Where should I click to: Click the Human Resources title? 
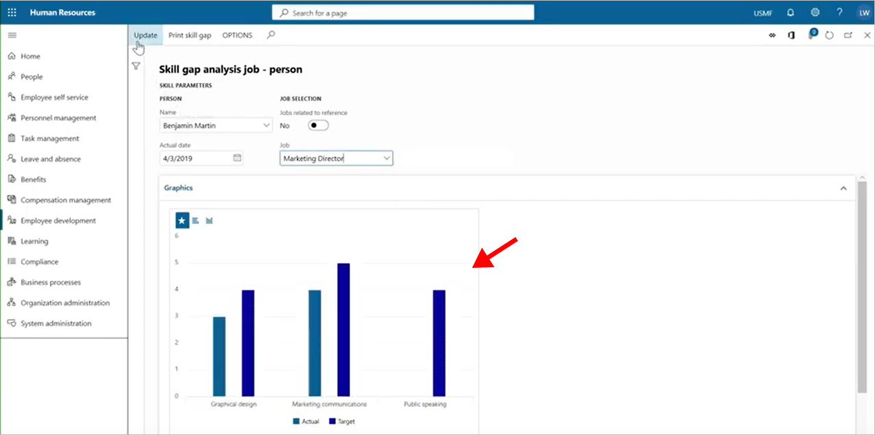point(62,12)
